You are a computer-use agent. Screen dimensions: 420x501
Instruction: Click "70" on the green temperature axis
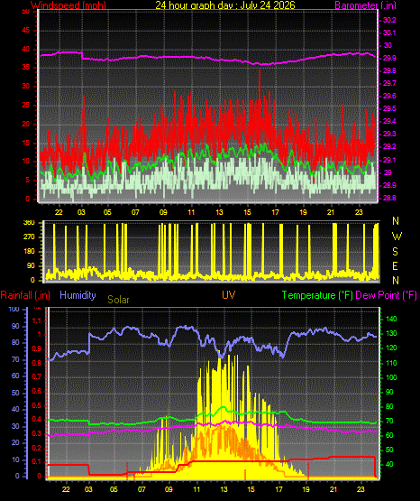389,422
